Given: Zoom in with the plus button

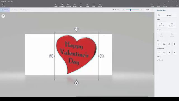Looking at the screenshot, I should pos(142,10).
